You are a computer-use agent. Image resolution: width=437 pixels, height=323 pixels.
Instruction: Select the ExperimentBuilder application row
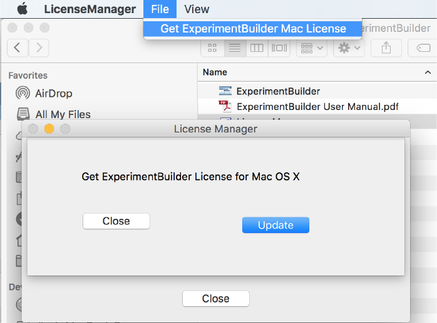(317, 91)
